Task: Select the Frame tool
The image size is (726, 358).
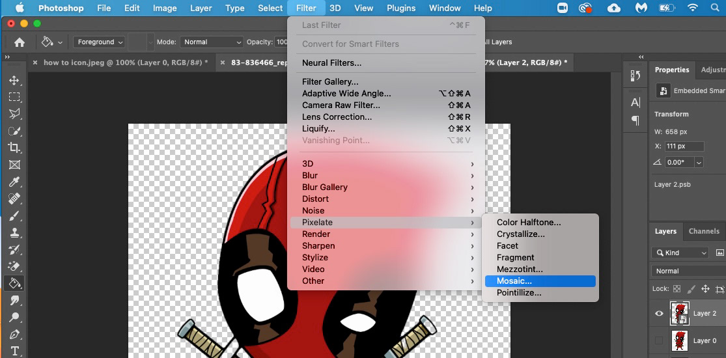Action: [14, 165]
